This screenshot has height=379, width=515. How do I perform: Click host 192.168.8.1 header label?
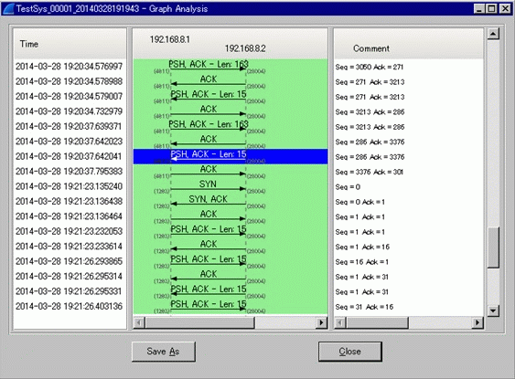pos(170,39)
